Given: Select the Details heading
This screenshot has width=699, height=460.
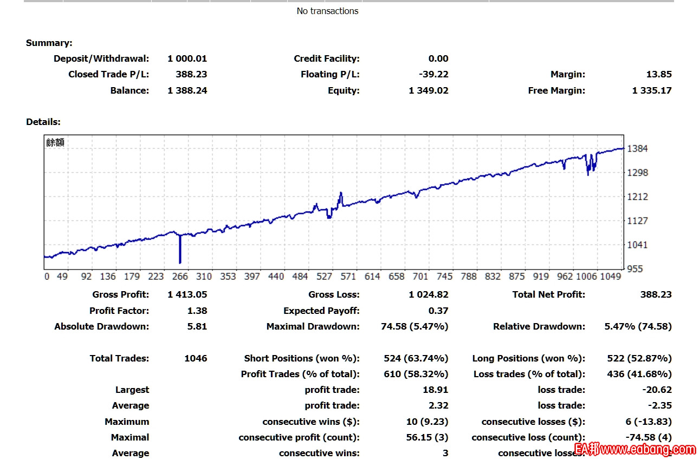Looking at the screenshot, I should pos(43,122).
